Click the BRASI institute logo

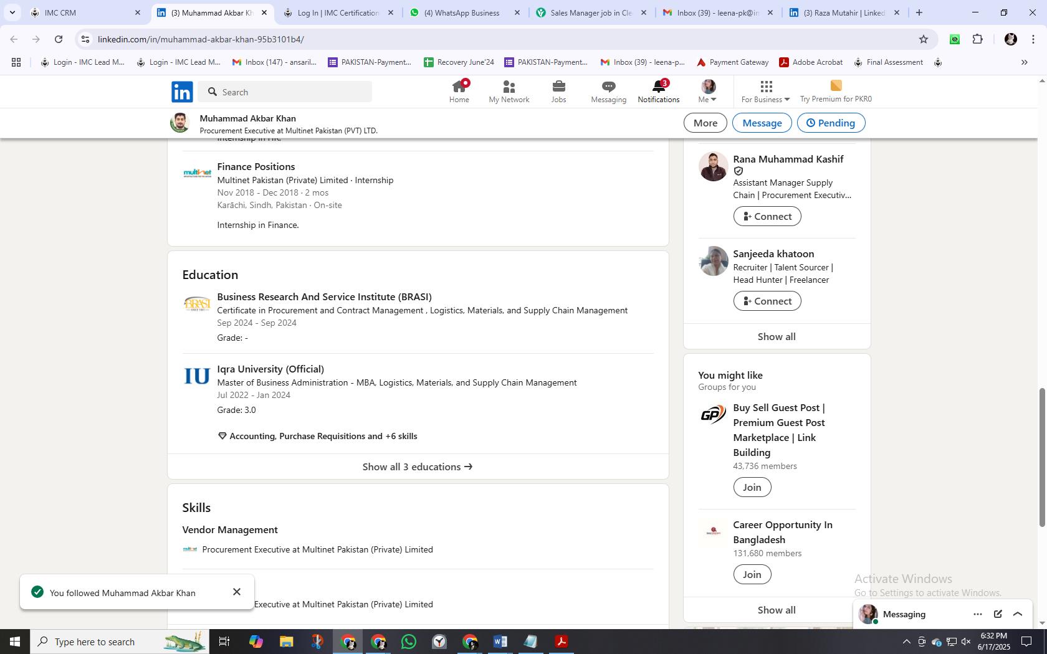point(197,304)
